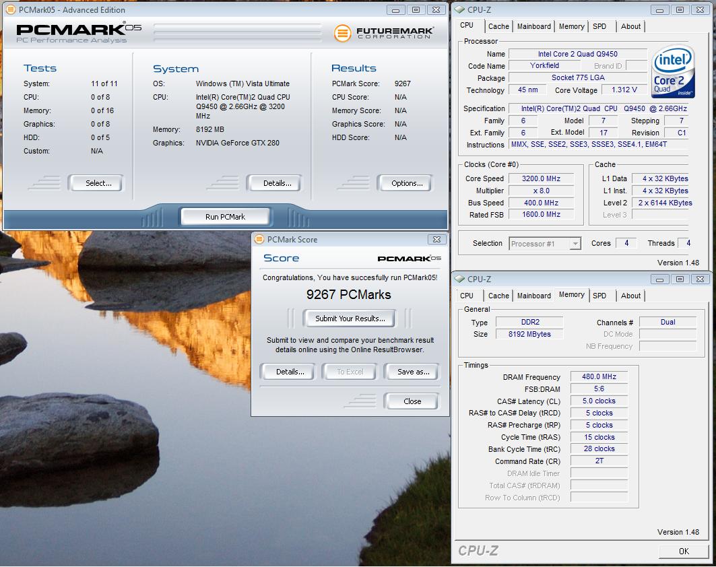Click the Command Rate 2T value
The image size is (716, 567).
pyautogui.click(x=599, y=461)
